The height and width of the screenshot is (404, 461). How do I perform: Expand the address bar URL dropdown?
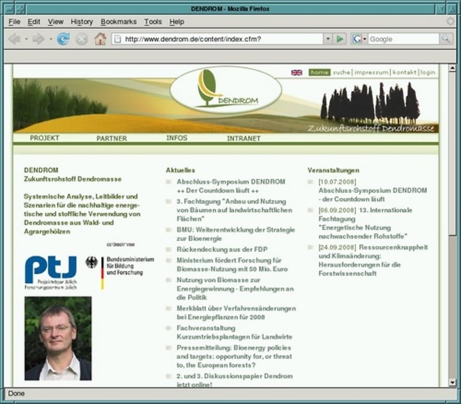[328, 39]
